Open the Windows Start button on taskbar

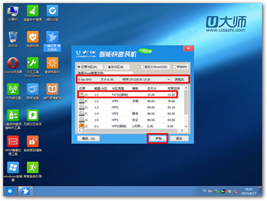point(9,191)
